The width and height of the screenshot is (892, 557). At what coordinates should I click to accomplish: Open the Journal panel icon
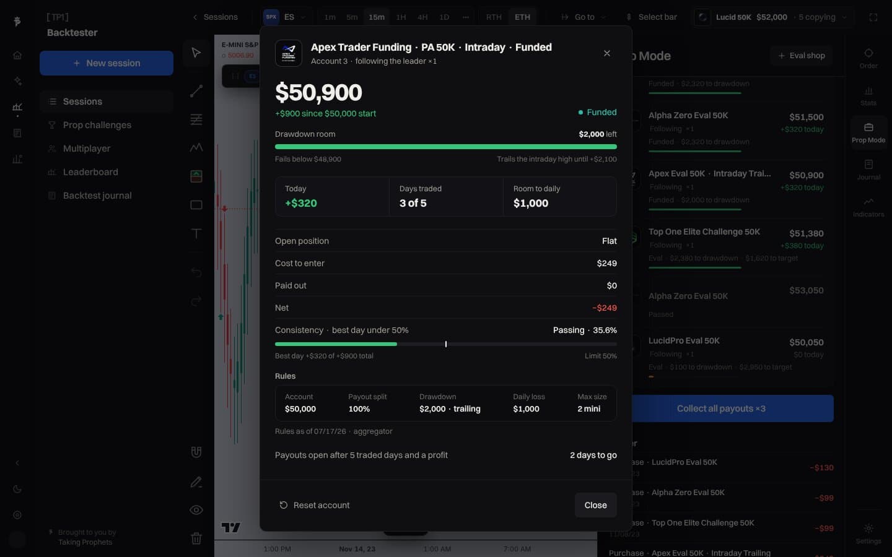[x=868, y=170]
